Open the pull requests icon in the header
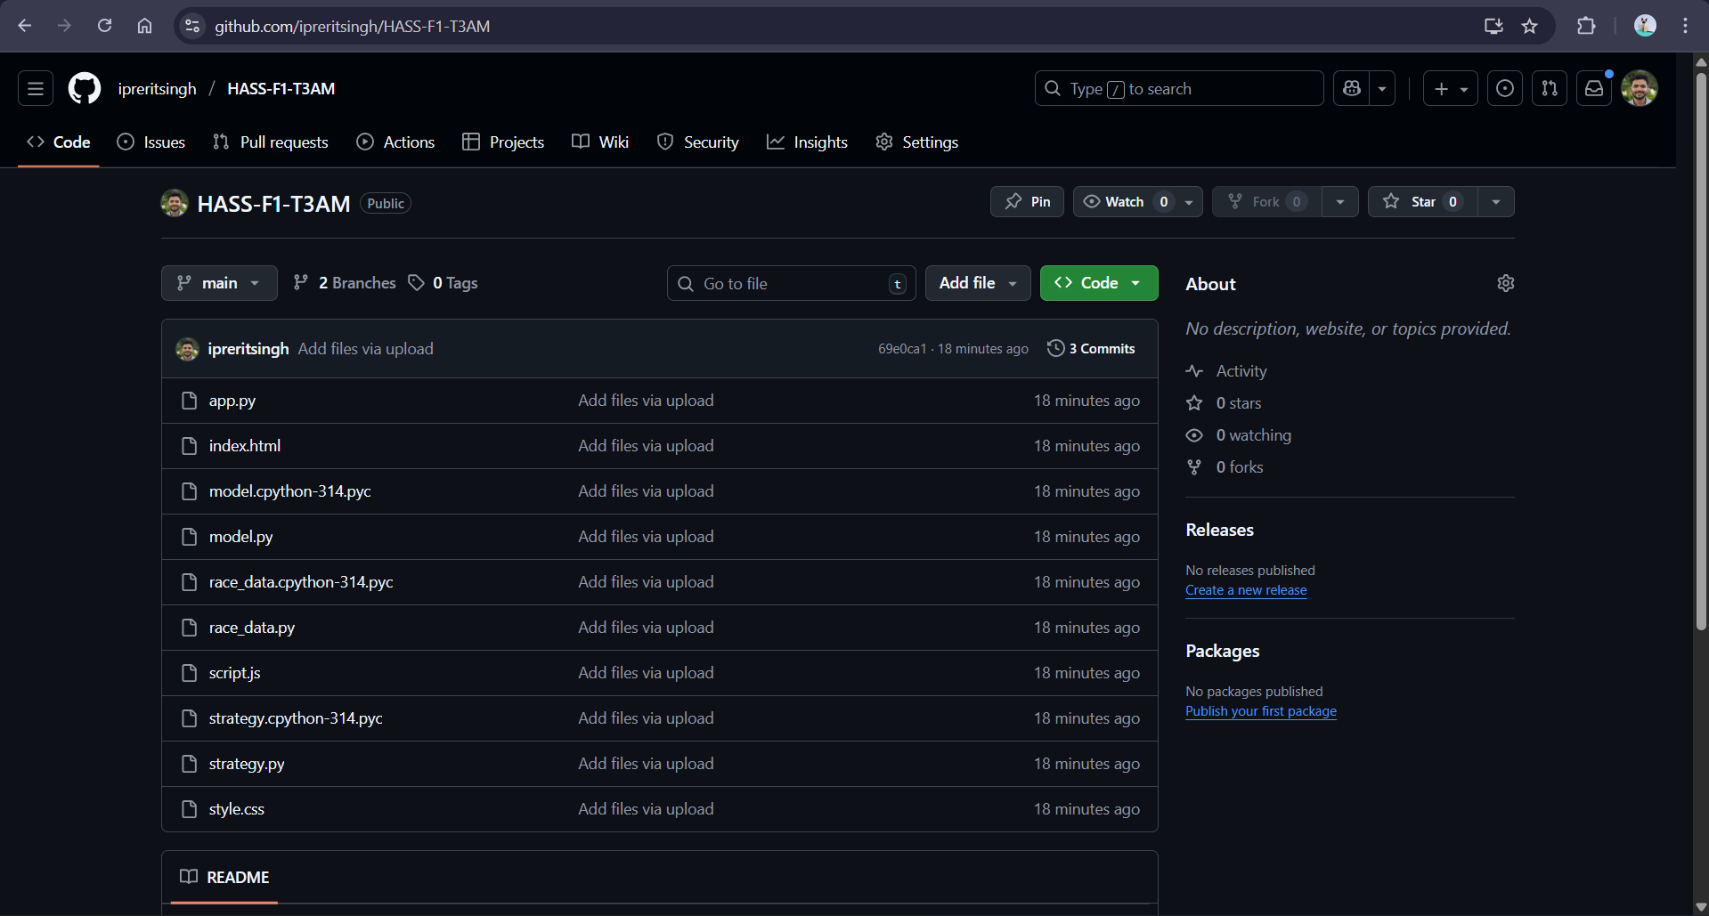This screenshot has width=1709, height=916. click(1550, 89)
